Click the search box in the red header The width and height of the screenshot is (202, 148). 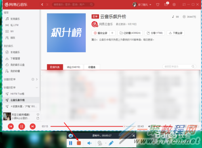coord(73,4)
